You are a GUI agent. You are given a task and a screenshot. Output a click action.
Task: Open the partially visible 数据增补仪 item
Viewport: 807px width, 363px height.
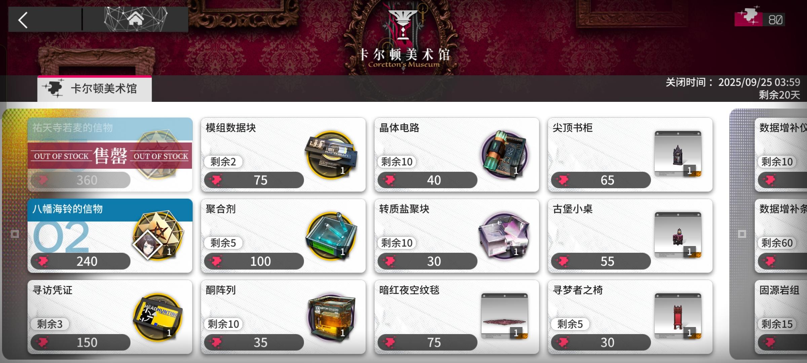781,155
